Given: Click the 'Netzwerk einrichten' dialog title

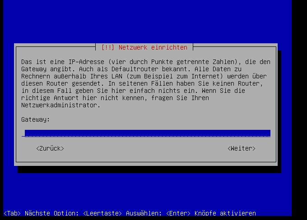Looking at the screenshot, I should click(153, 47).
